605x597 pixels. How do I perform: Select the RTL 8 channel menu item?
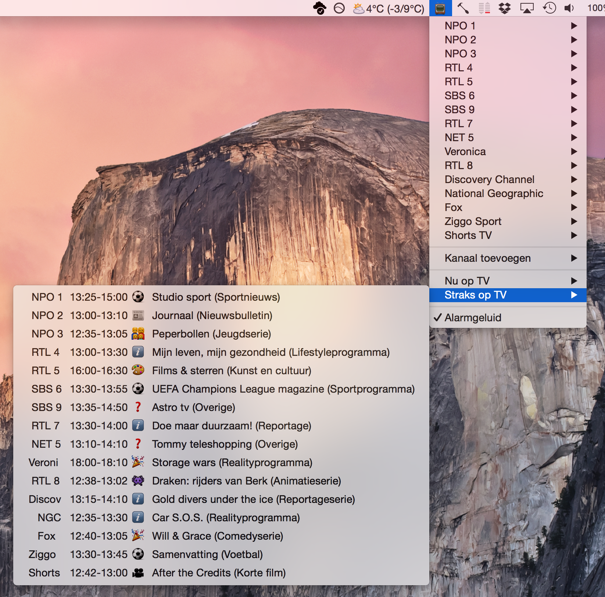point(508,165)
